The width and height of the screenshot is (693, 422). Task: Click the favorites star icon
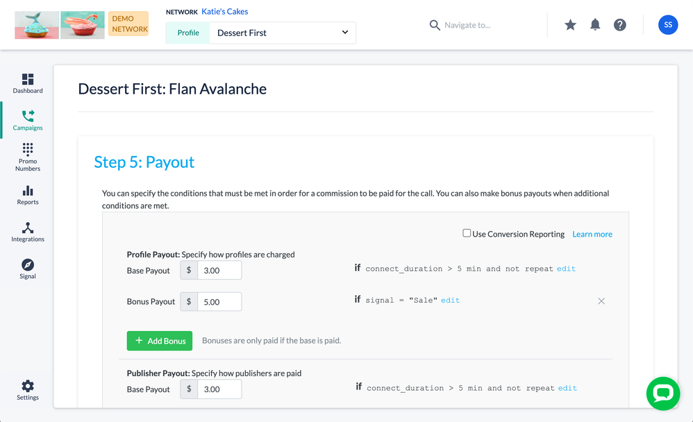coord(570,25)
